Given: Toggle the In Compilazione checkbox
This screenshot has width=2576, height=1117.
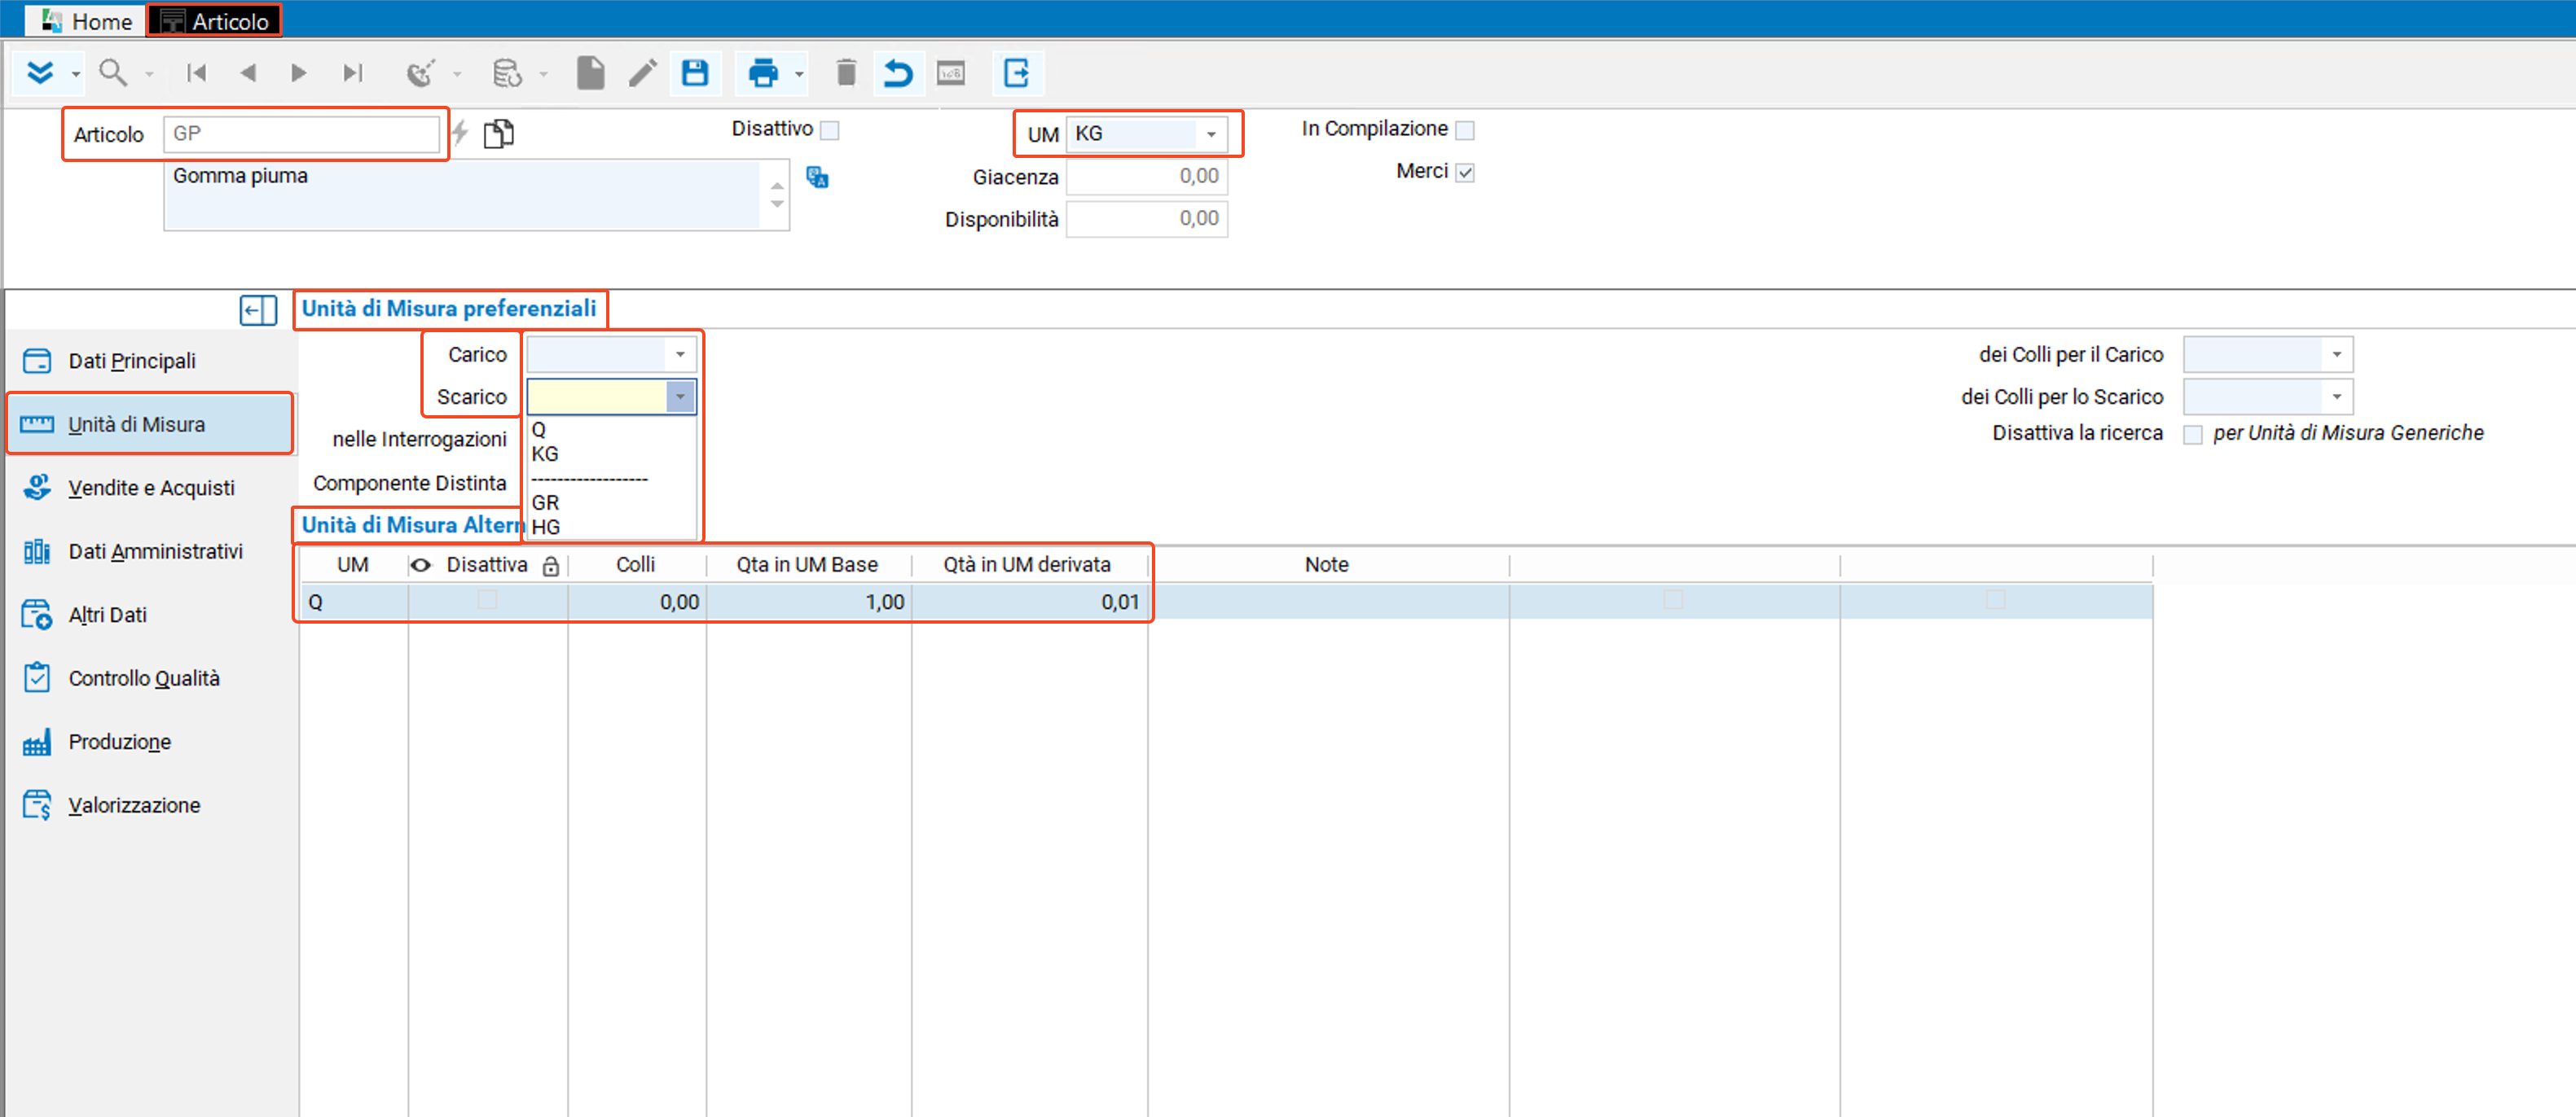Looking at the screenshot, I should 1465,130.
